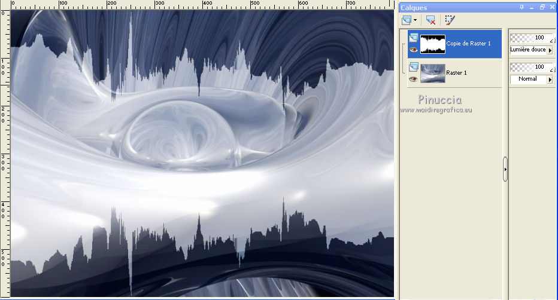Click the Calques palette splitter handle
Viewport: 558px width, 300px height.
click(x=505, y=169)
